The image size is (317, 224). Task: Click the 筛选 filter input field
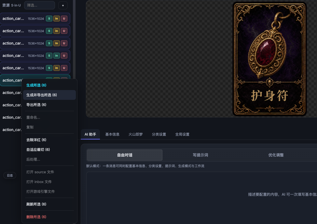pos(40,5)
